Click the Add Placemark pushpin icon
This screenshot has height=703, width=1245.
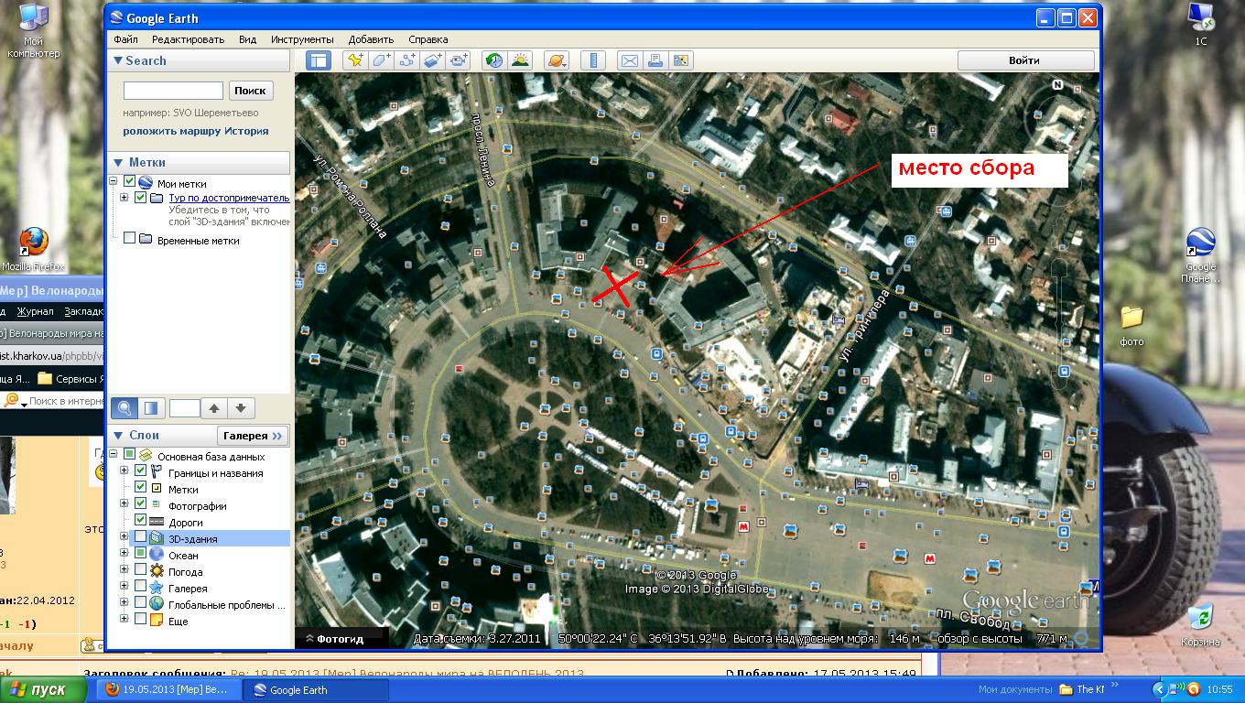pos(354,61)
